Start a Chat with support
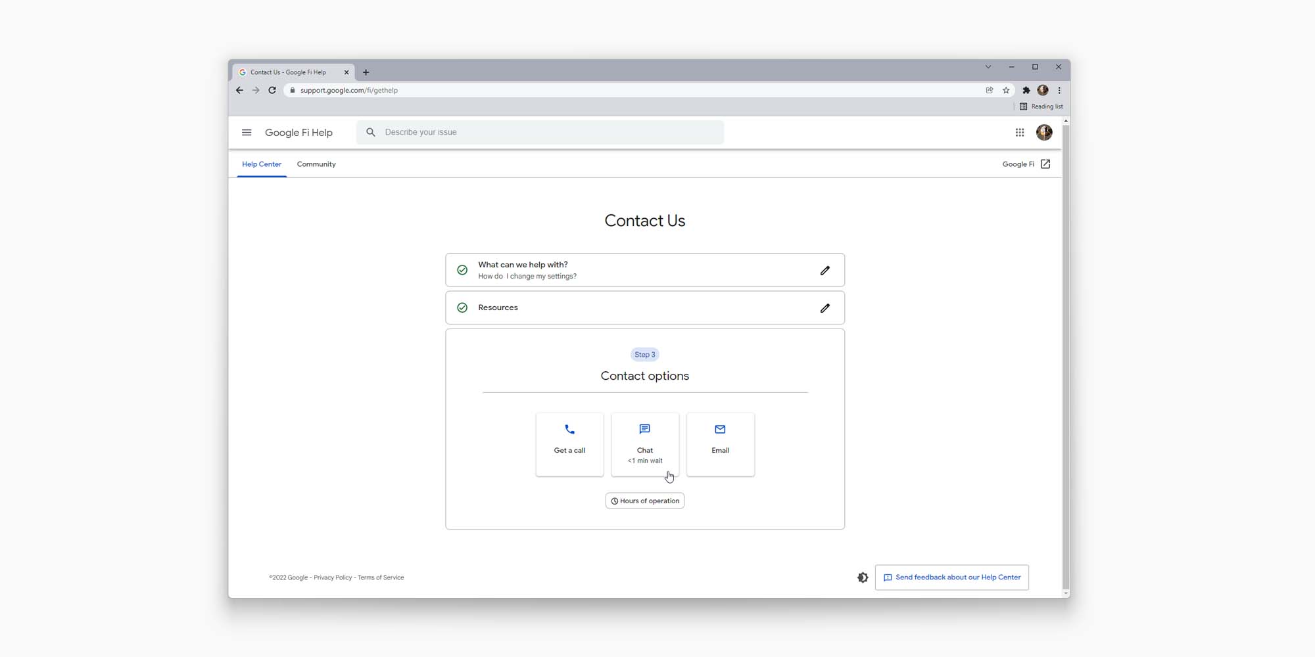 [644, 444]
